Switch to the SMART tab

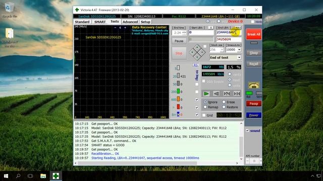pyautogui.click(x=100, y=22)
